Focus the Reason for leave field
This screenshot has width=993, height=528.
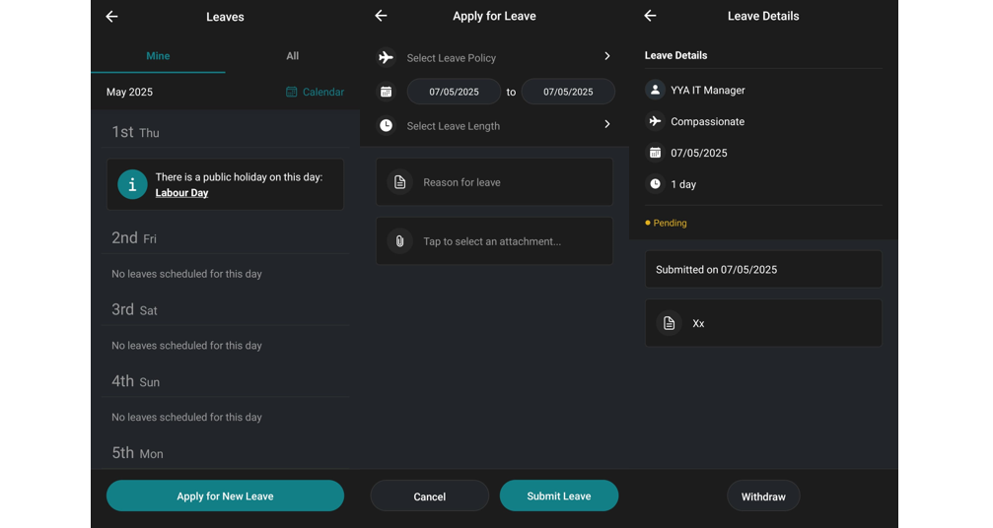[x=495, y=182]
